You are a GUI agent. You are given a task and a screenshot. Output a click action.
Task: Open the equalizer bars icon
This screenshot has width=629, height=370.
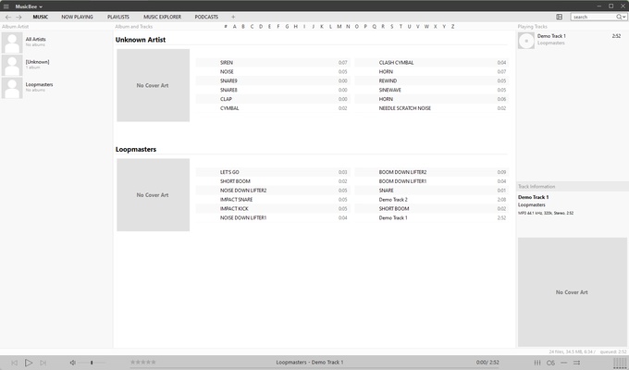point(537,363)
